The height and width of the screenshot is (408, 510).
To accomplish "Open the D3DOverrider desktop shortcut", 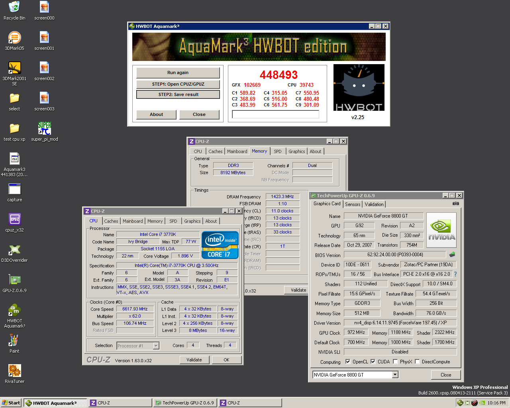I will [x=14, y=253].
